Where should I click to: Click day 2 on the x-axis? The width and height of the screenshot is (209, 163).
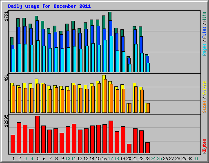20,159
